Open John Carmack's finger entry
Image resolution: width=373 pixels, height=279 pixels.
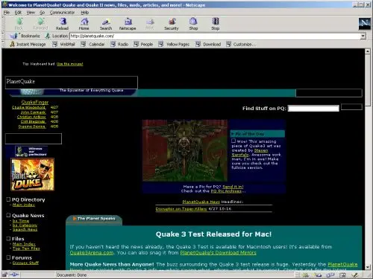click(34, 112)
